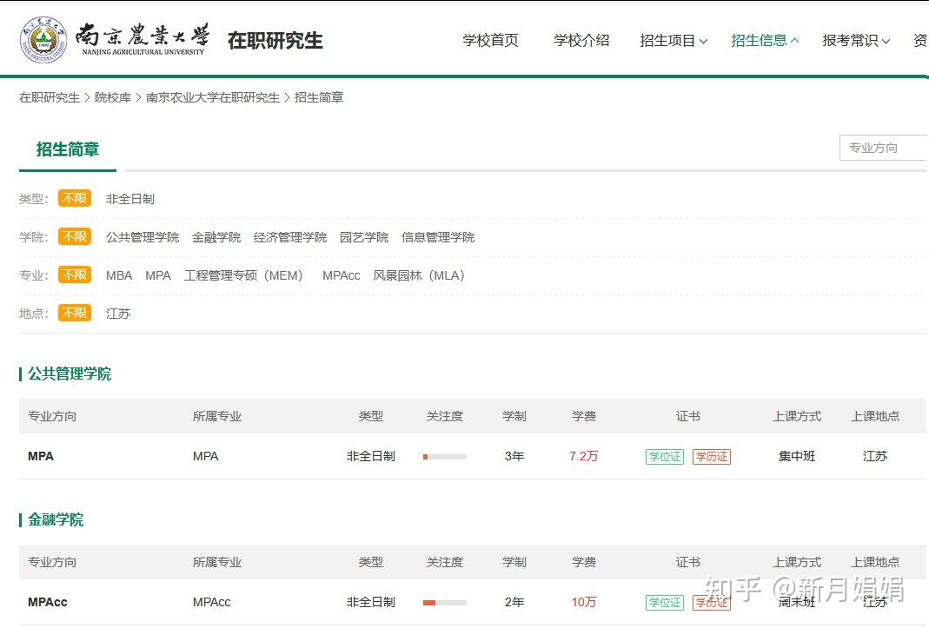Select 不限 in the 学院 filter row
This screenshot has width=929, height=628.
[75, 236]
